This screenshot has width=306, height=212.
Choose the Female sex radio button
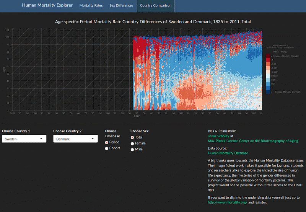132,144
